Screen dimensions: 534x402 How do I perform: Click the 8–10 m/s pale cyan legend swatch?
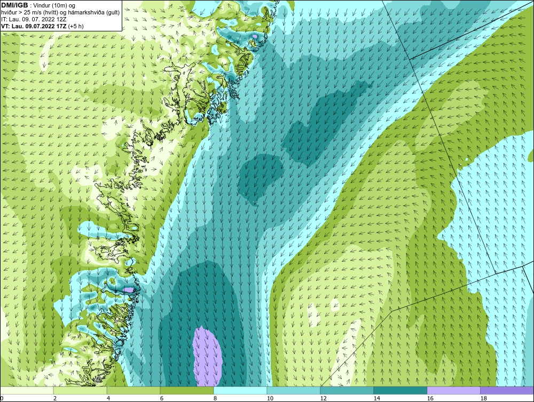pos(240,390)
